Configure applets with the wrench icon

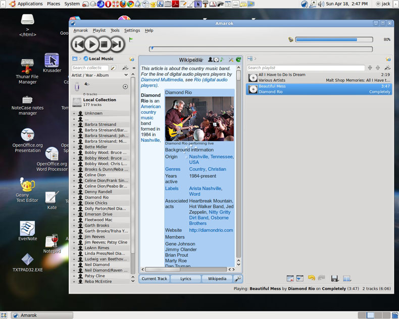(238, 279)
